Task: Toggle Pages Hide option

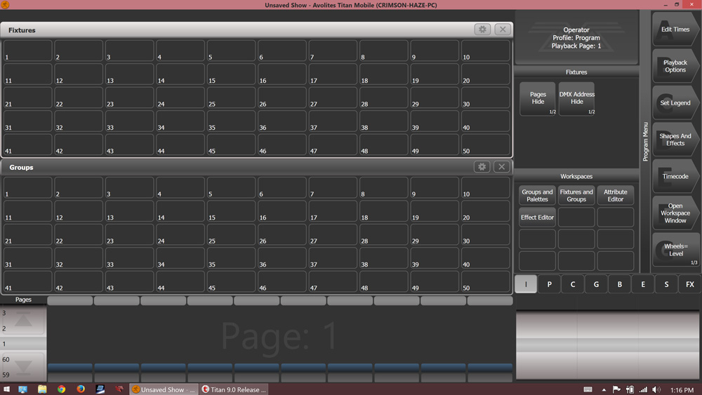Action: coord(538,98)
